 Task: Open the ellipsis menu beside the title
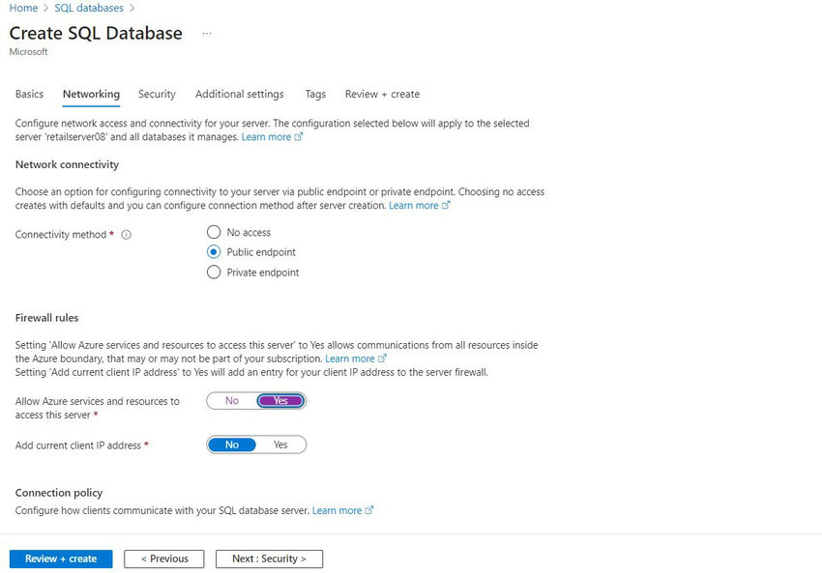click(206, 34)
